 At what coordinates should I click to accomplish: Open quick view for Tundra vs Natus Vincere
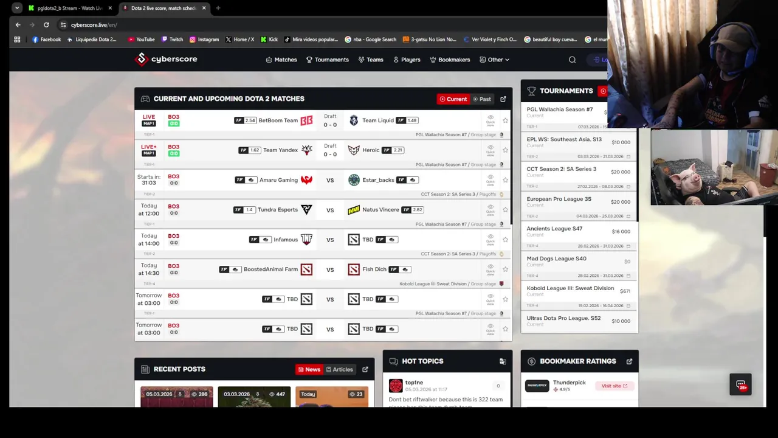(x=491, y=210)
